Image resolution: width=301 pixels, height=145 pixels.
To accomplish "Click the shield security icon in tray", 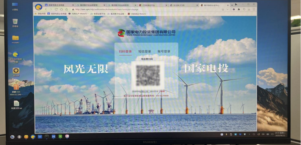I will (x=245, y=134).
